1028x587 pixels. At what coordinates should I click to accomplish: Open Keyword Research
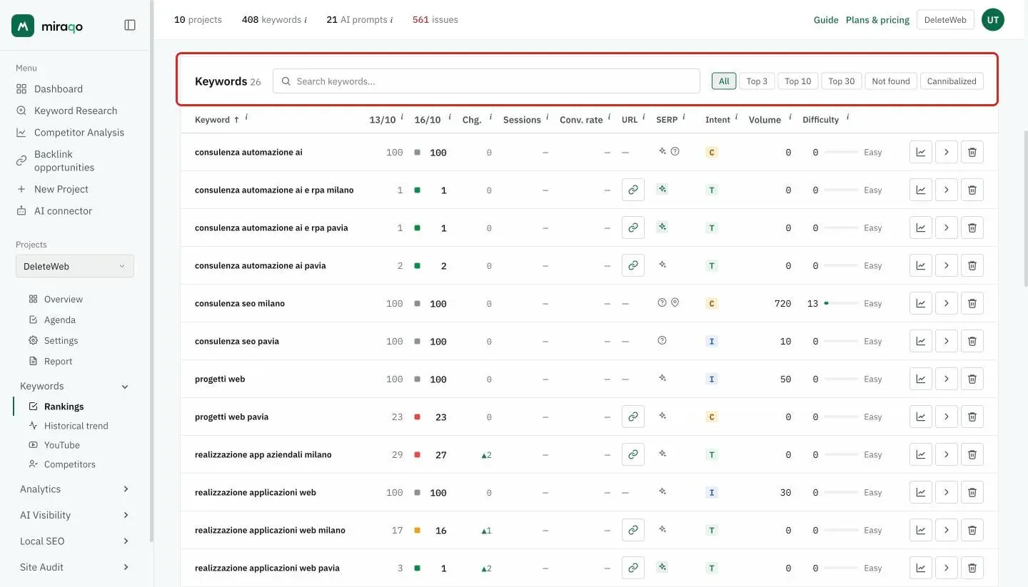[76, 111]
